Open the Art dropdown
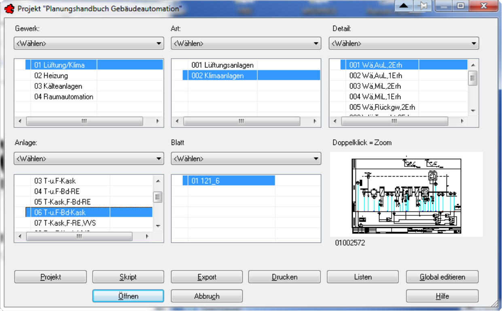The width and height of the screenshot is (502, 311). [x=246, y=43]
